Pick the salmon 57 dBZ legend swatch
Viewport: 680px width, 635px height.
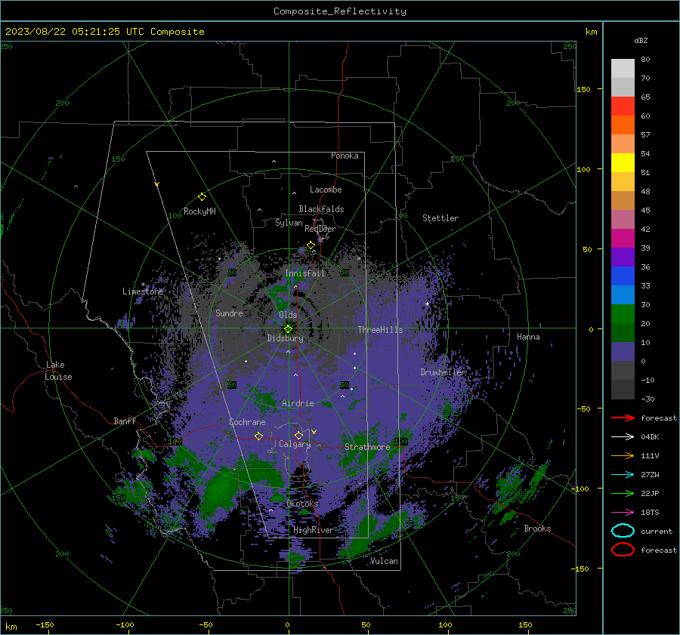pyautogui.click(x=623, y=143)
